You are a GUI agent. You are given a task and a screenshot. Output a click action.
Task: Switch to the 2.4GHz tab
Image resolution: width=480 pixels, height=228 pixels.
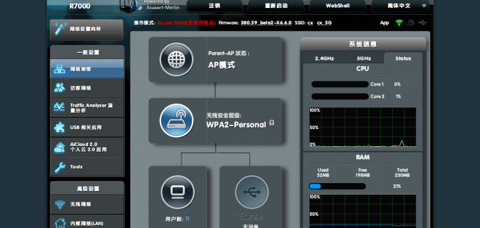pyautogui.click(x=324, y=58)
